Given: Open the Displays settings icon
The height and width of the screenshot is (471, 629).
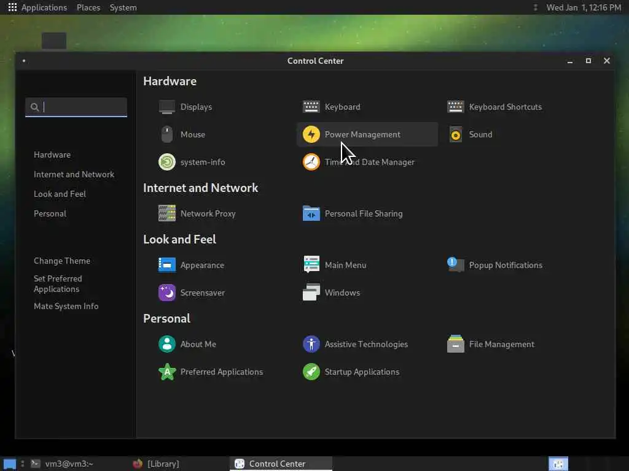Looking at the screenshot, I should (167, 107).
